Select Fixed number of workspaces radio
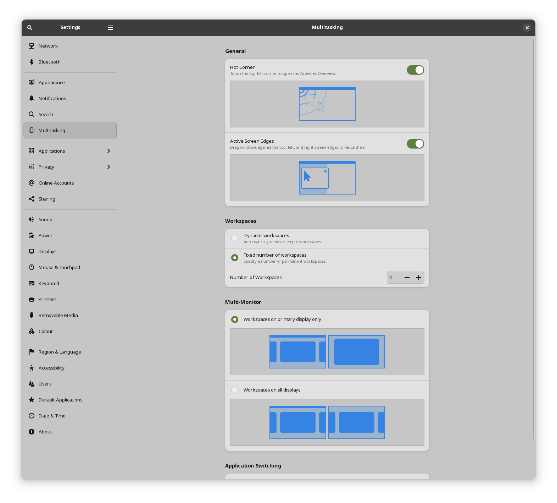The image size is (557, 503). [x=235, y=258]
